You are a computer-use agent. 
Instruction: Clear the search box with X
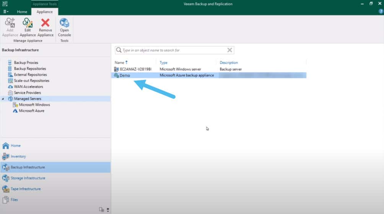[229, 50]
